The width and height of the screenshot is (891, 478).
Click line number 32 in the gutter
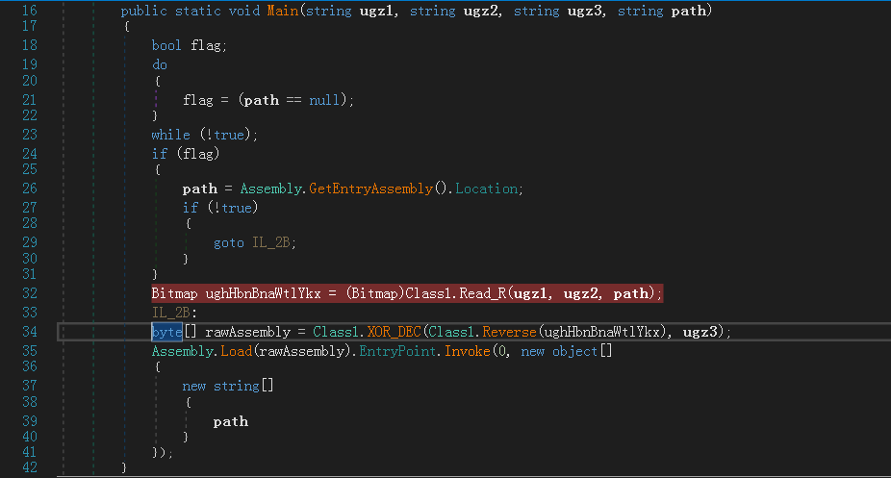(x=30, y=293)
